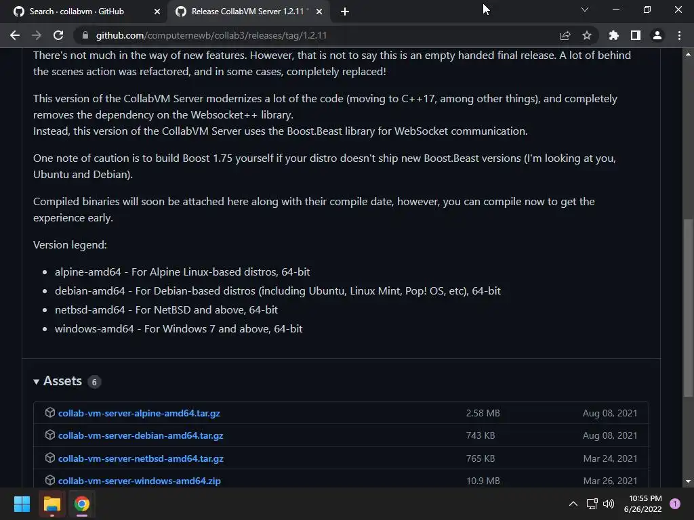Share this page using the share icon
Screen dimensions: 694x520
tap(565, 35)
